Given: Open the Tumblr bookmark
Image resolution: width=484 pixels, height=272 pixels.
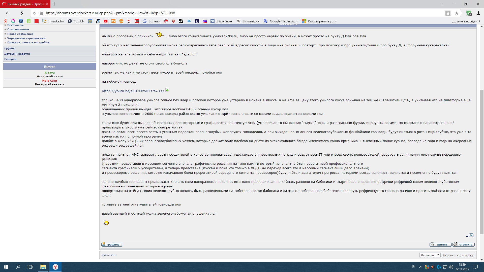Looking at the screenshot, I should (76, 21).
